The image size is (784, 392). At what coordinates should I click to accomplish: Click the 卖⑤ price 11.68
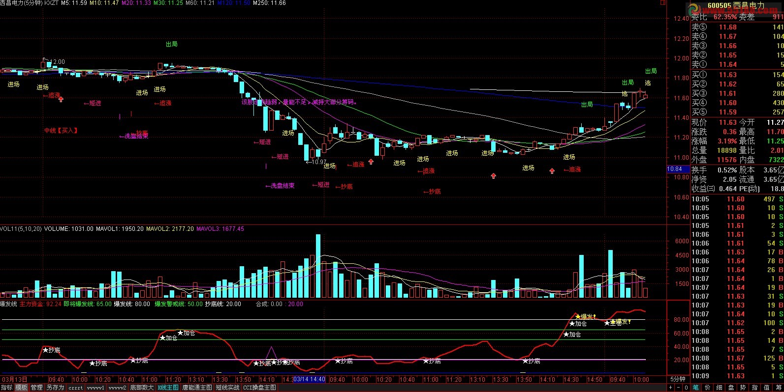coord(728,27)
